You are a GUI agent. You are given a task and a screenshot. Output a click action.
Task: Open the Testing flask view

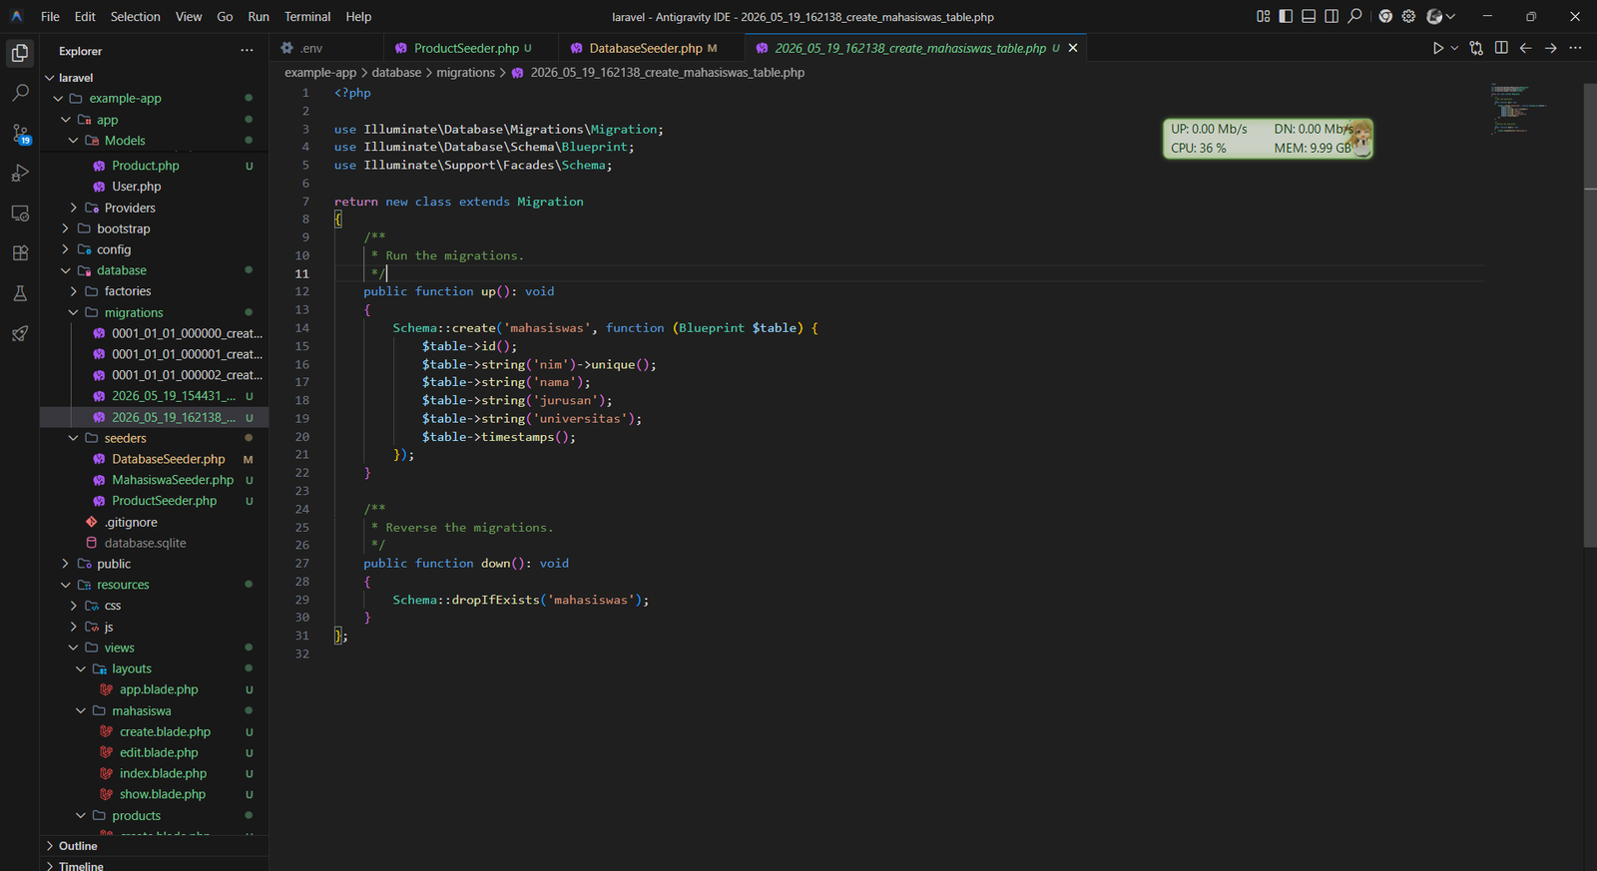(x=20, y=293)
